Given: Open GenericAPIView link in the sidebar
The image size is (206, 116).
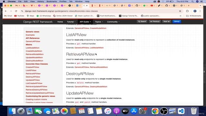Looking at the screenshot, I should tap(33, 42).
